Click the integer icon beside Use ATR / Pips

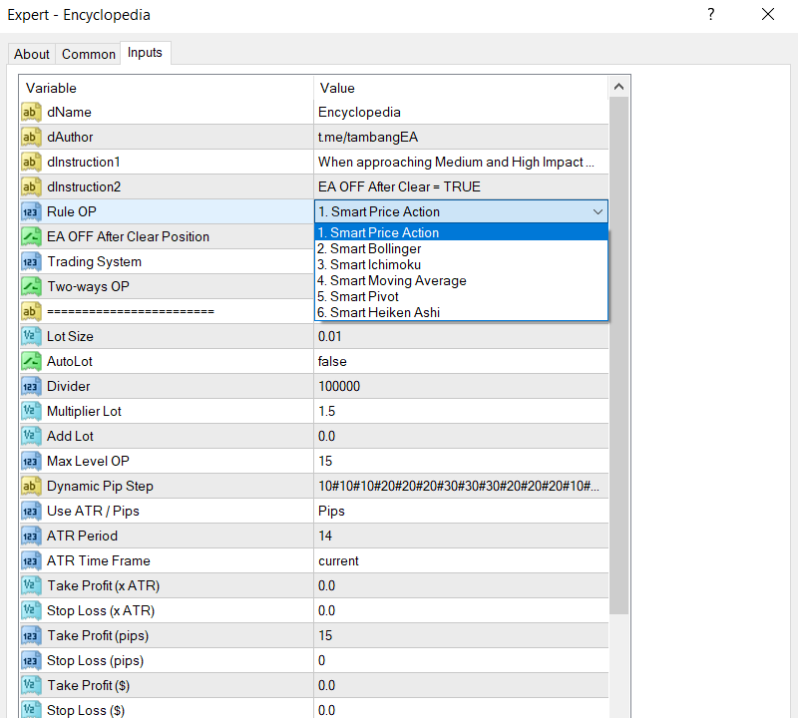click(x=31, y=511)
